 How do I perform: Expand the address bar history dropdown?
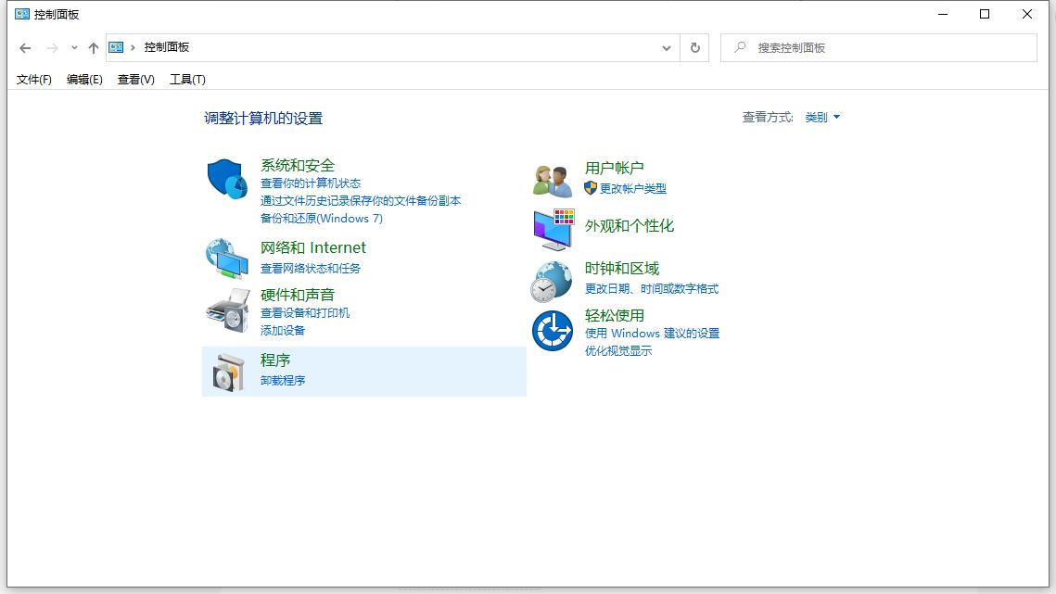click(667, 47)
